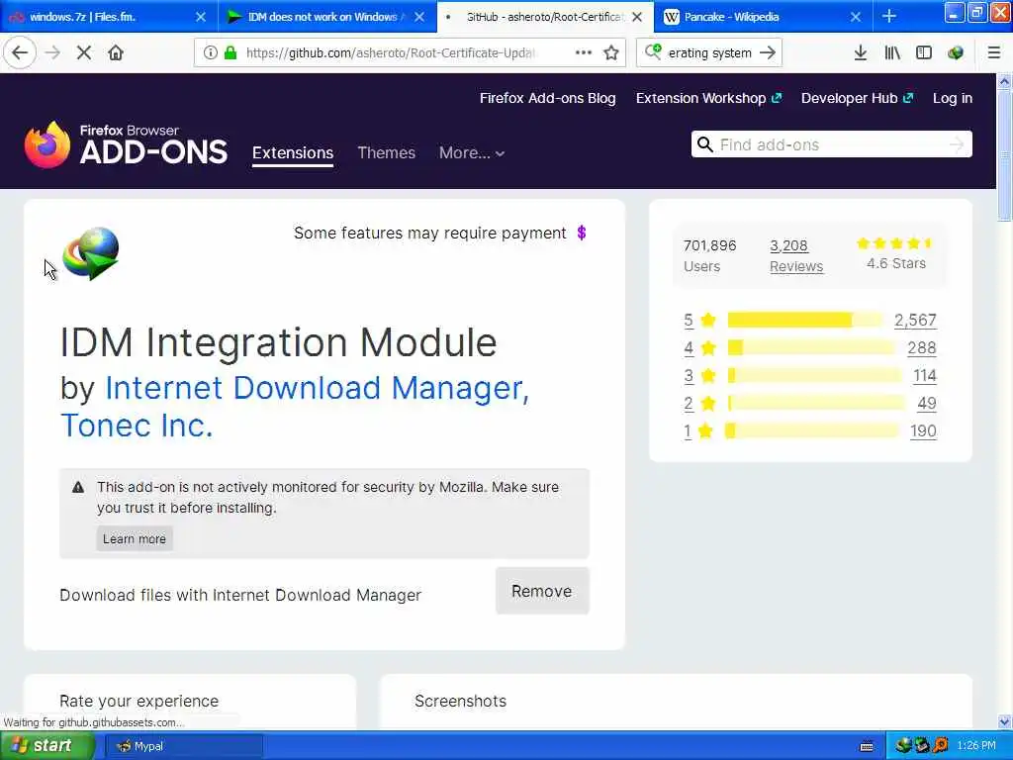Click Log in

953,98
